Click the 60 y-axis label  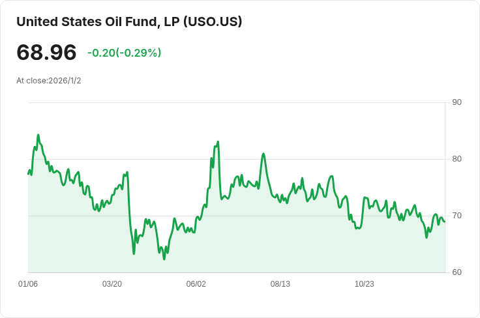pyautogui.click(x=457, y=272)
